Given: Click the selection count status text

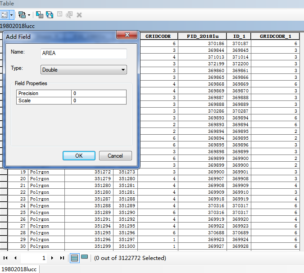Looking at the screenshot, I should 130,258.
